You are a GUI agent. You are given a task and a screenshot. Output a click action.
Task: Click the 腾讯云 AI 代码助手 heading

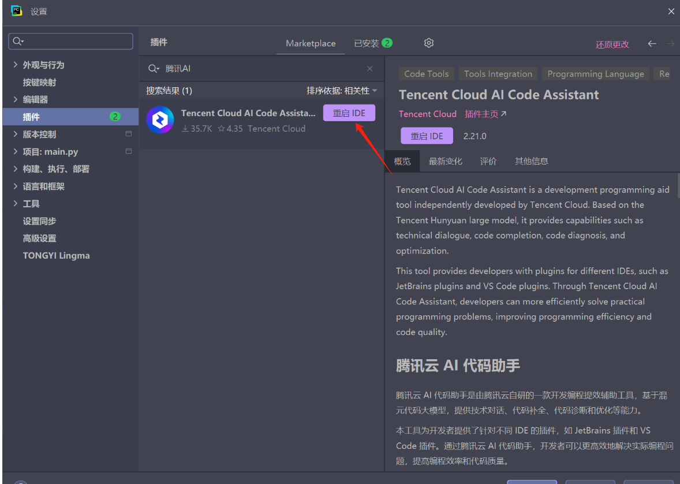(x=458, y=366)
